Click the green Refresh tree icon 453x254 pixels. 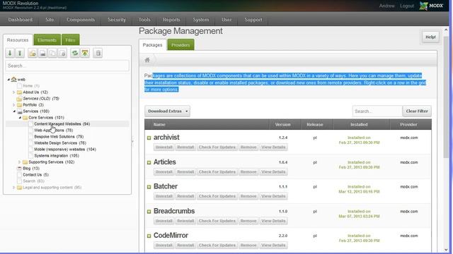tap(75, 53)
